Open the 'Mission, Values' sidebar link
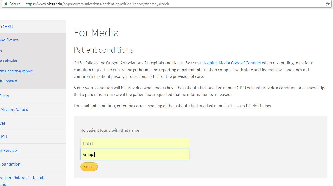 tap(14, 110)
